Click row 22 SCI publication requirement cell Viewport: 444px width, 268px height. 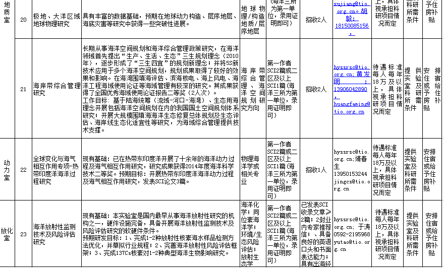point(283,170)
